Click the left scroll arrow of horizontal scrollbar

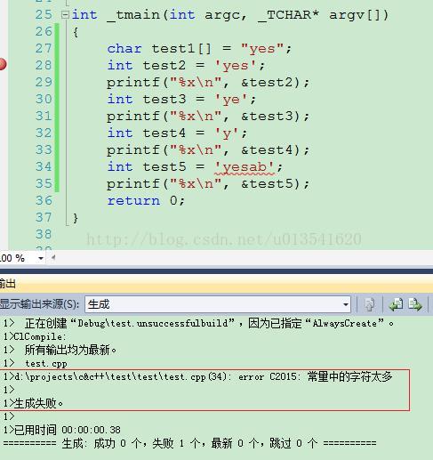(53, 258)
